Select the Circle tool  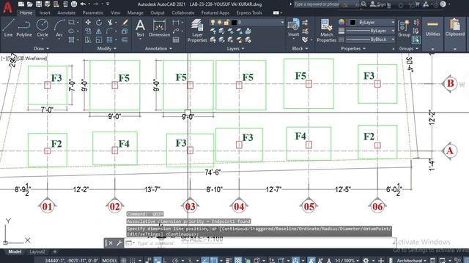pos(43,28)
